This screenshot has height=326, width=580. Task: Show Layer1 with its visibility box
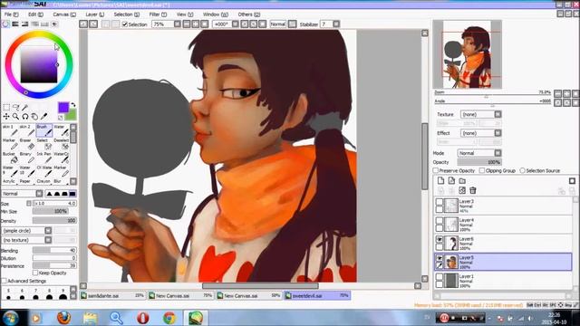coord(439,277)
